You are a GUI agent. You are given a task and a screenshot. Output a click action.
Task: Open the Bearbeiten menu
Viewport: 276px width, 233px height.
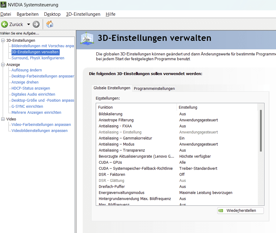[28, 14]
